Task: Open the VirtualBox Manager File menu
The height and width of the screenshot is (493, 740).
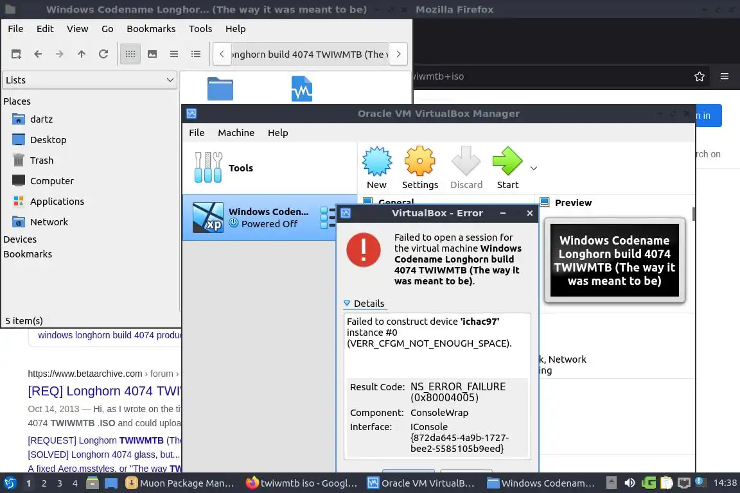Action: pyautogui.click(x=197, y=133)
